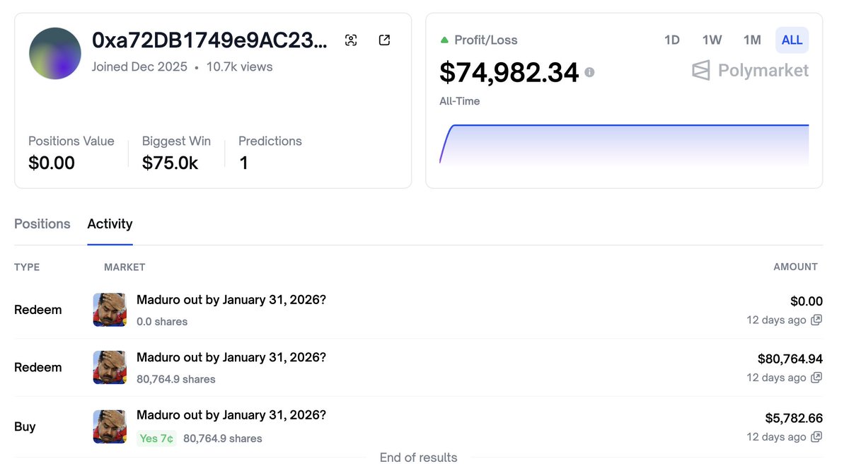
Task: Click the profile avatar gradient image
Action: pos(54,54)
